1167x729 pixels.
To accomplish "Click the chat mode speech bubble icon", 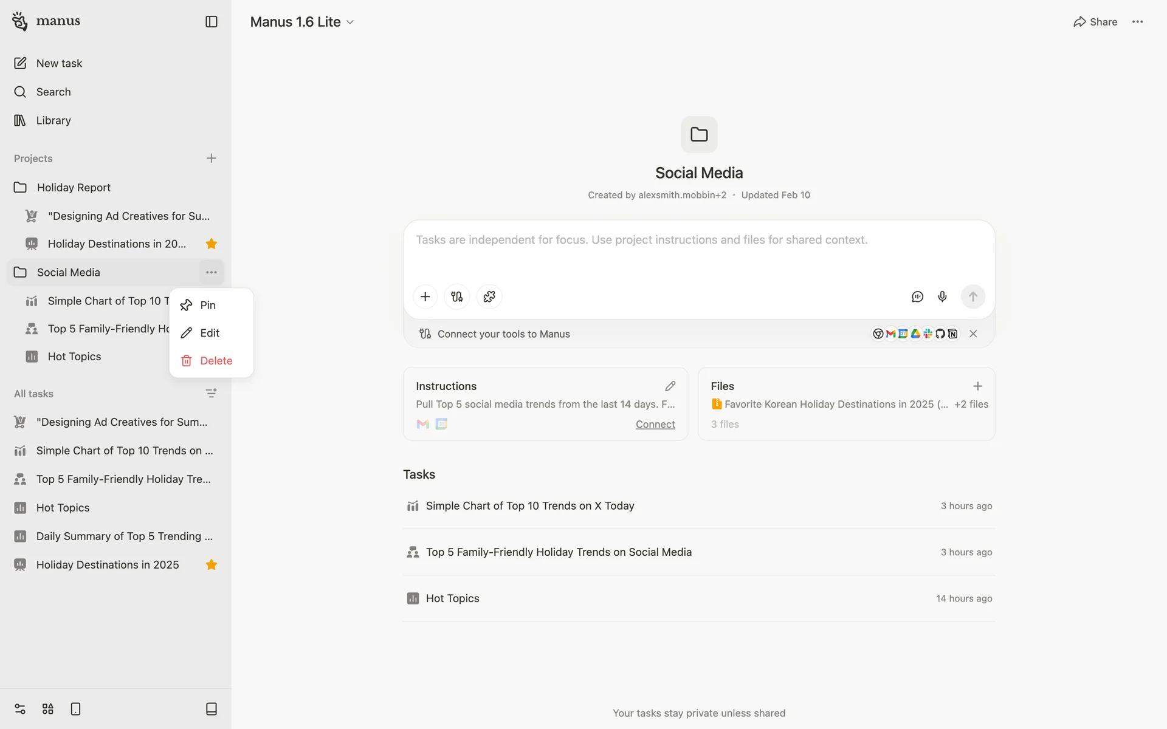I will tap(917, 296).
